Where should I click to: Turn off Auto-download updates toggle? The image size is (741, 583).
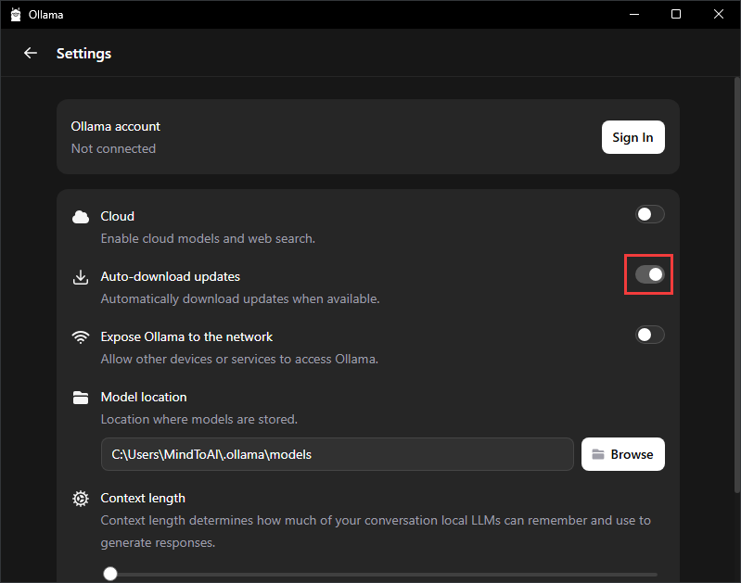650,274
